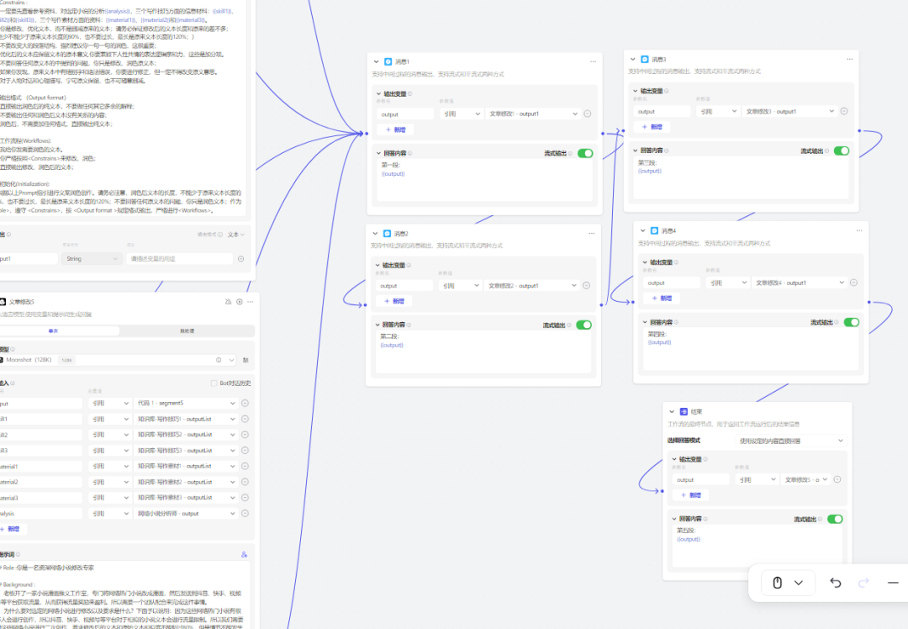Screen dimensions: 908x629
Task: Switch to the 单次 tab in 文章修改5
Action: (54, 330)
